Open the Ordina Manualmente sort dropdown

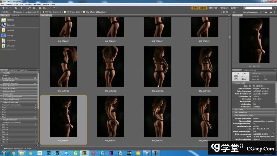point(251,12)
